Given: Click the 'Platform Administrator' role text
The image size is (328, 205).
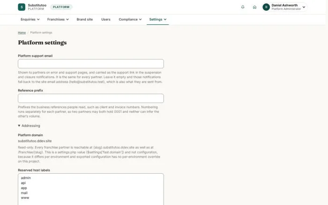Looking at the screenshot, I should point(286,9).
